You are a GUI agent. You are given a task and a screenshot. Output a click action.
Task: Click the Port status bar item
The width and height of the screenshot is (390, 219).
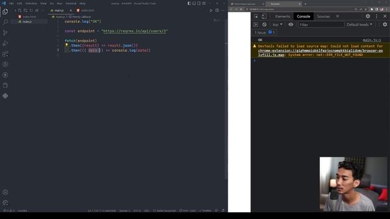[188, 210]
